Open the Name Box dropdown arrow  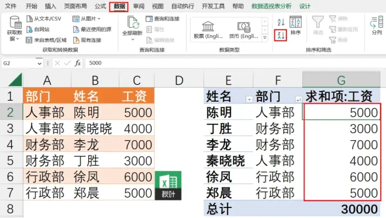point(39,64)
